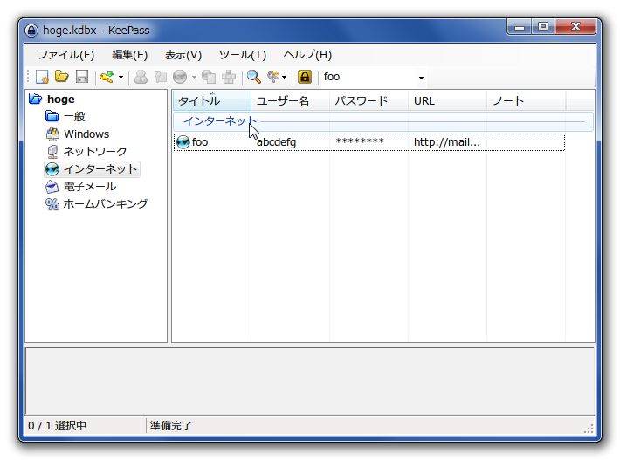This screenshot has height=460, width=620.
Task: Click the Copy User Name icon
Action: tap(141, 77)
